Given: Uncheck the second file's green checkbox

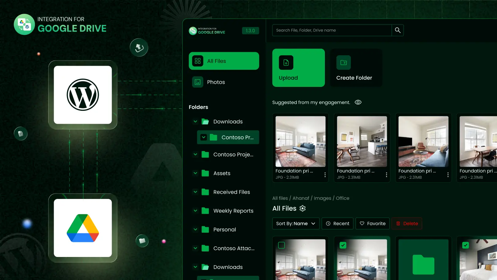Looking at the screenshot, I should pos(343,245).
